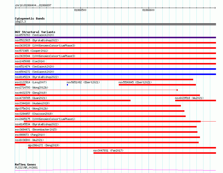Click the nsv6576763 (Sedlazeck2020) variant label
223x173 pixels.
(35, 35)
